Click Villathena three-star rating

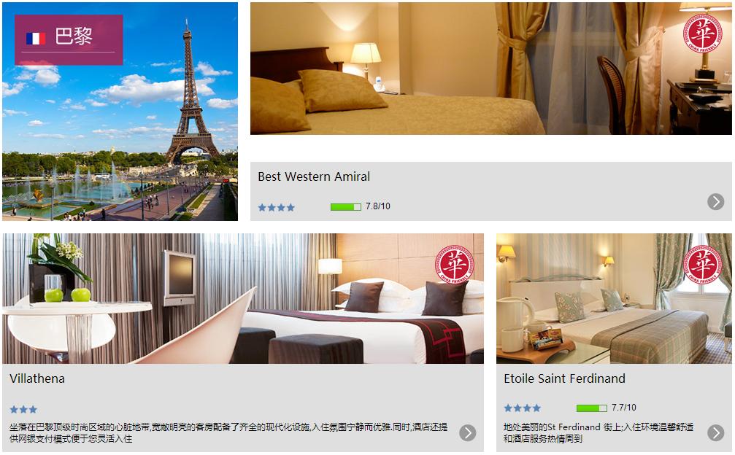point(23,410)
